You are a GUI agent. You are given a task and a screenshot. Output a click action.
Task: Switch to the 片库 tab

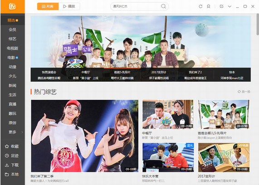pyautogui.click(x=48, y=6)
